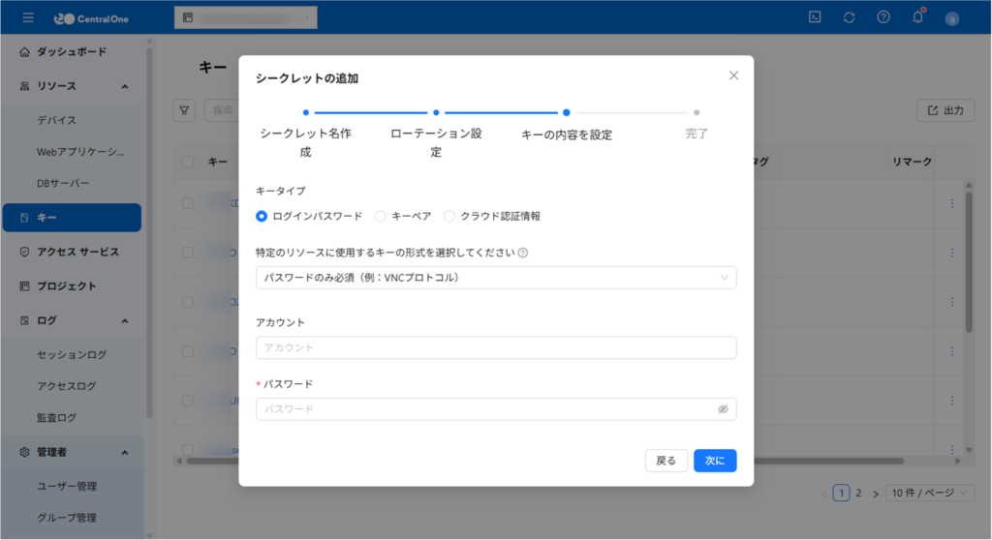Click the 戻る button
992x540 pixels.
click(x=666, y=461)
